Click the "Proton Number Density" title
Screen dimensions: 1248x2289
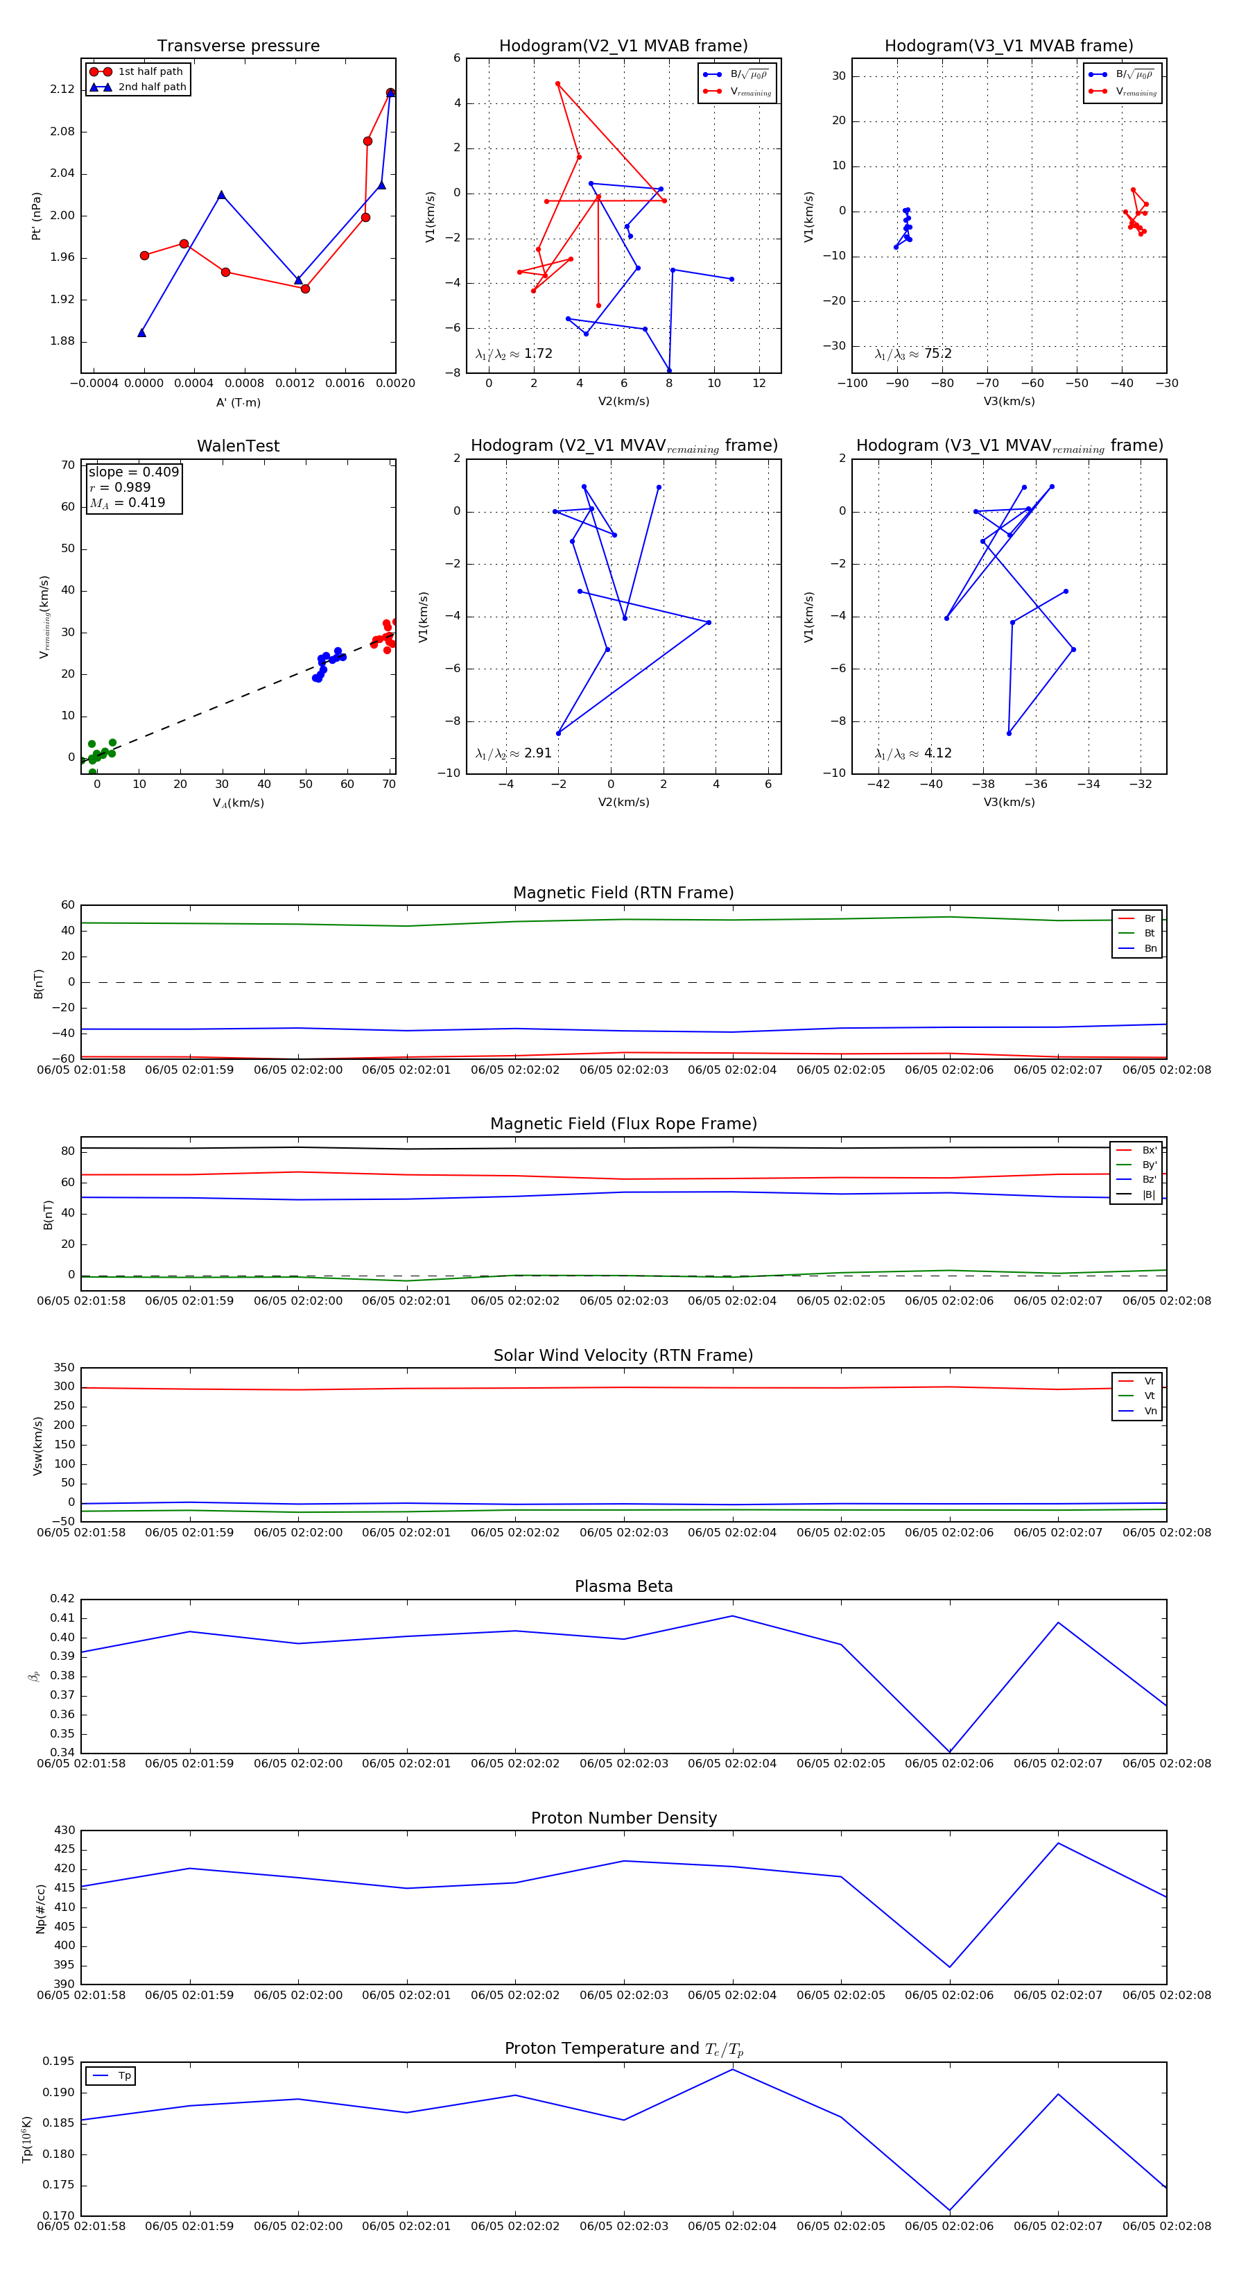pos(623,1818)
